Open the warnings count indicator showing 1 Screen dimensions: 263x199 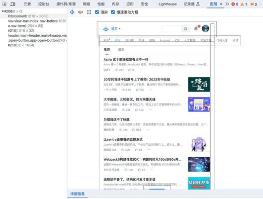(x=244, y=4)
